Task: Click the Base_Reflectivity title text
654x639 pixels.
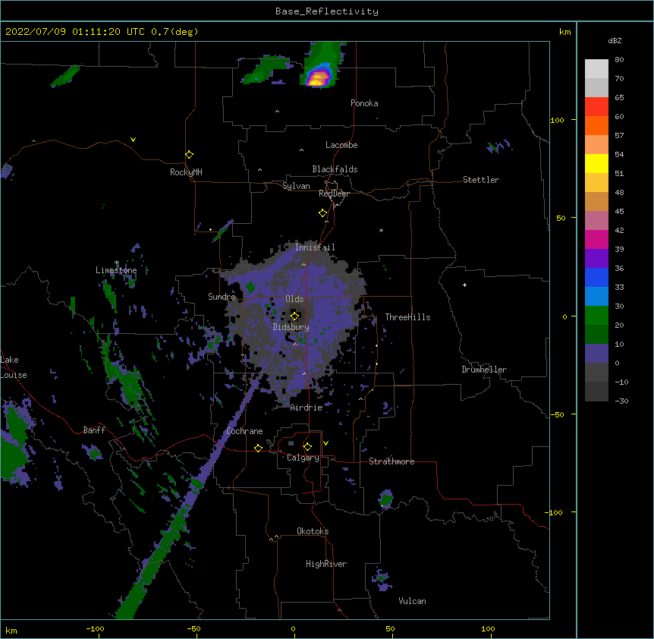Action: pos(327,11)
